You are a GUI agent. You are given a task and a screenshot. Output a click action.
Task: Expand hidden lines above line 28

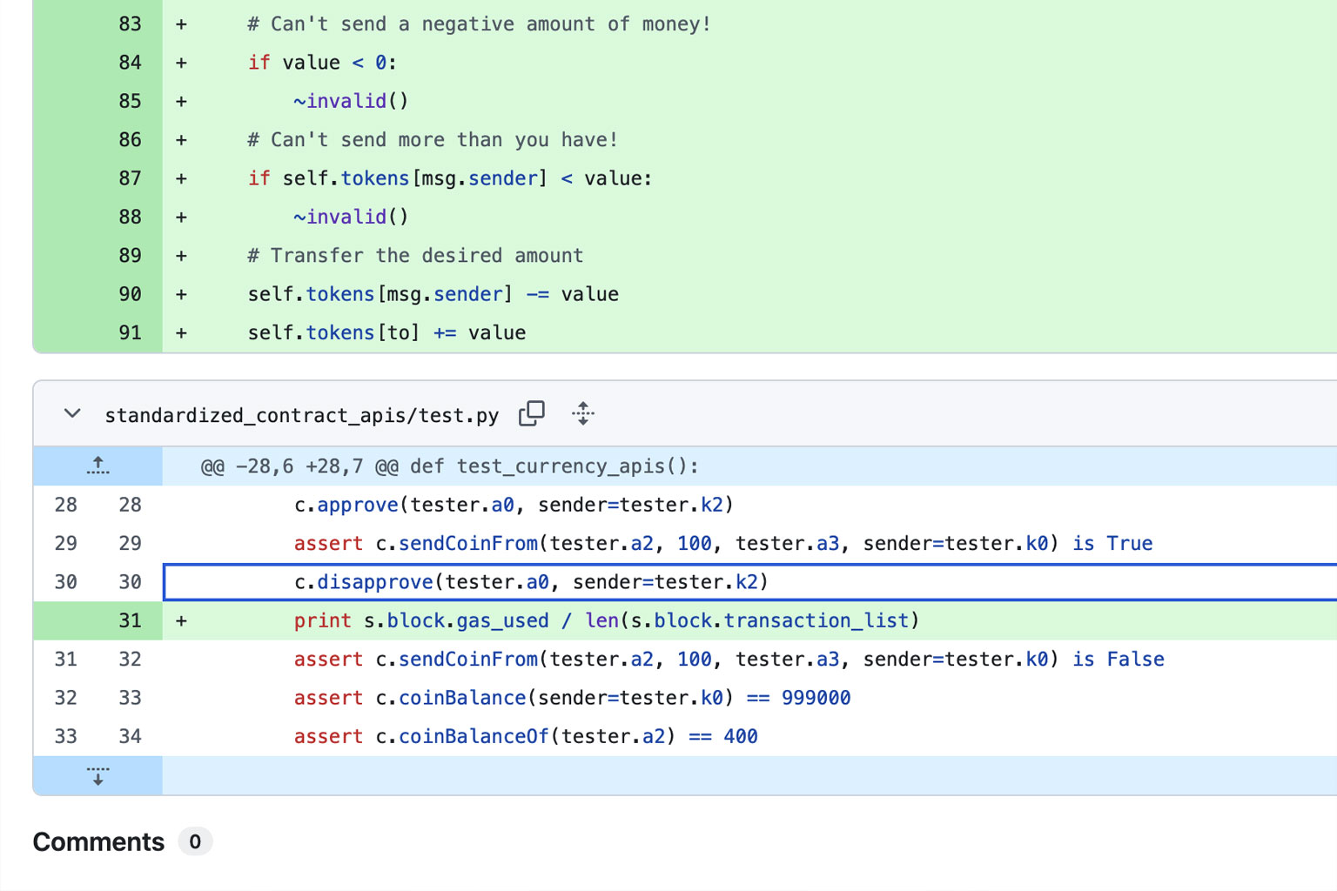click(97, 466)
